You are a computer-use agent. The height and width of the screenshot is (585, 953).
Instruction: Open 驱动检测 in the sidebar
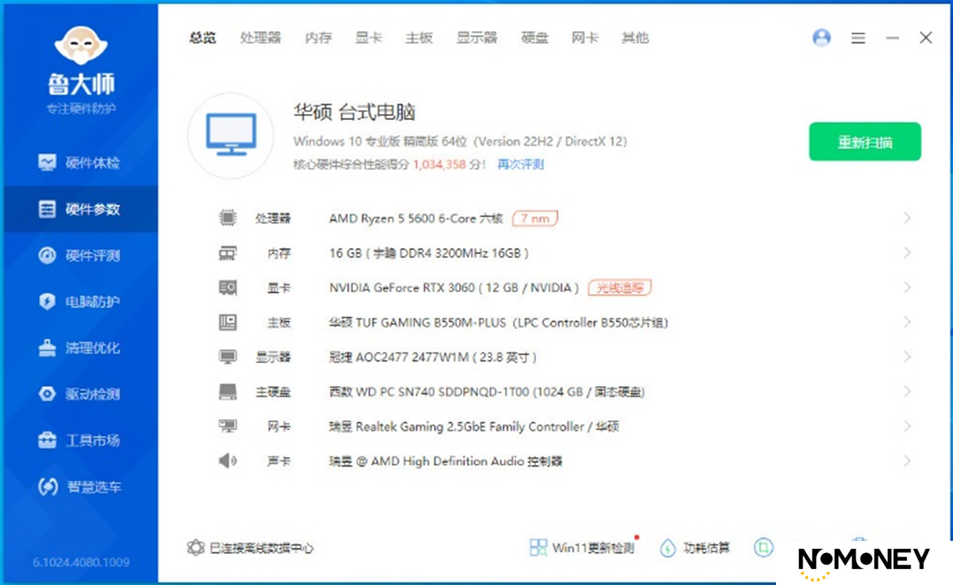coord(79,394)
